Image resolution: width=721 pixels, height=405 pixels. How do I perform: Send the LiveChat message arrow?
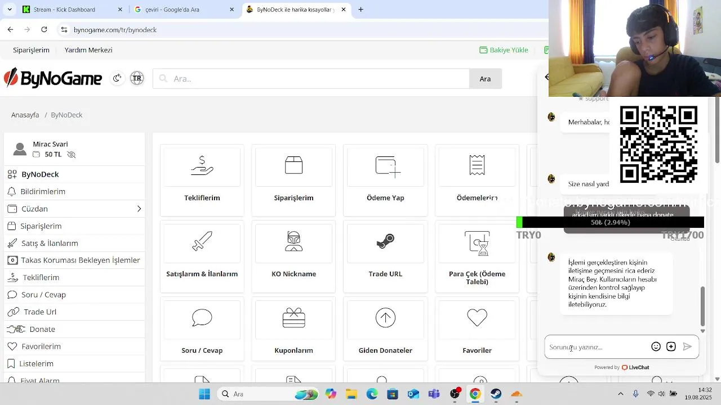click(x=687, y=346)
